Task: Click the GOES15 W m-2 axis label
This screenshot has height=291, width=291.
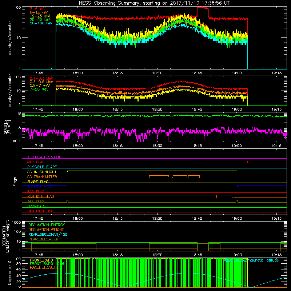Action: coord(7,127)
